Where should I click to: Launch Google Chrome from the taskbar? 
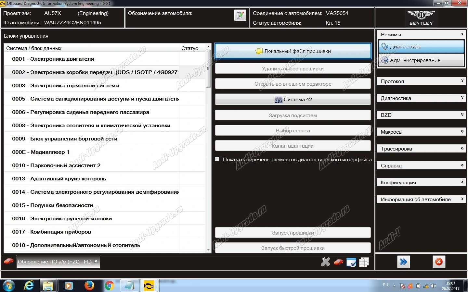[110, 286]
